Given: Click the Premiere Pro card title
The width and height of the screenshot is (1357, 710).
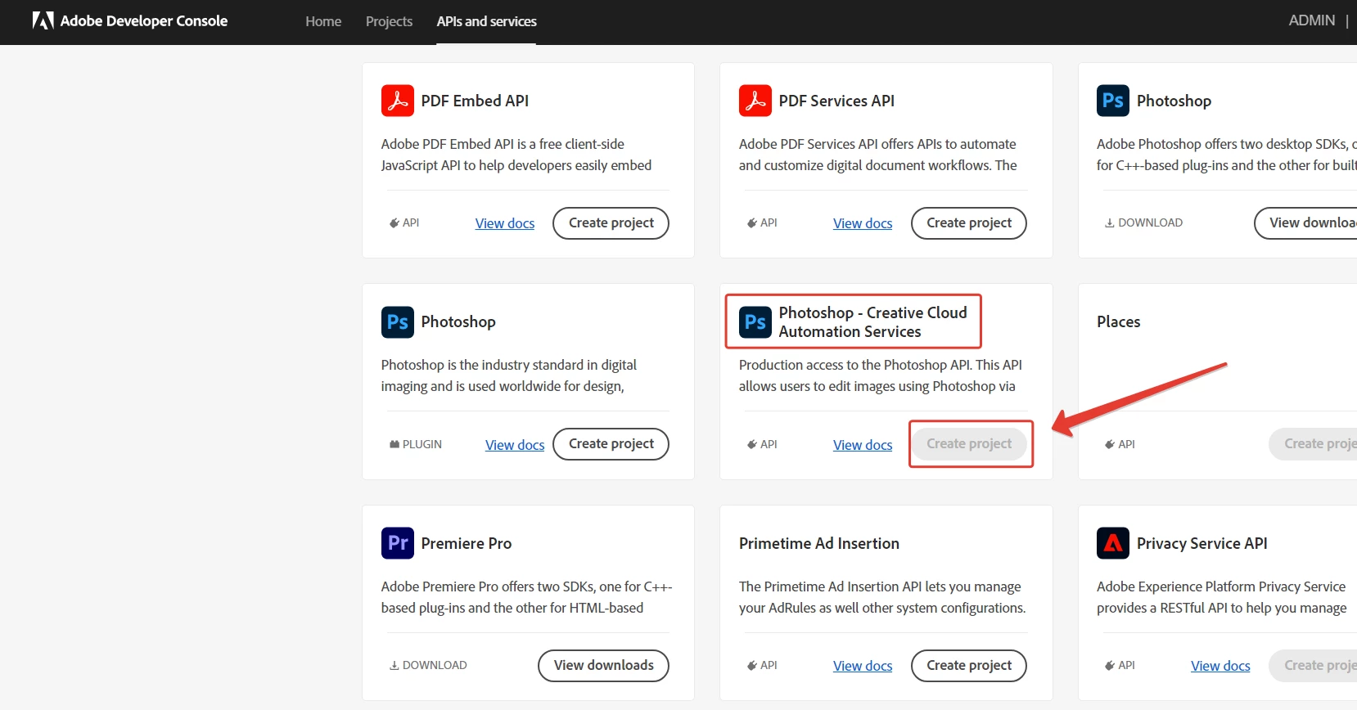Looking at the screenshot, I should click(x=466, y=543).
